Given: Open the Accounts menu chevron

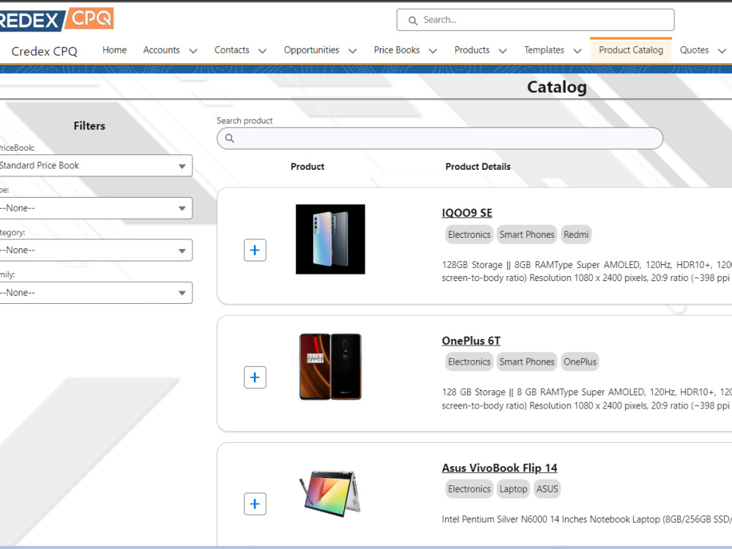Looking at the screenshot, I should [x=193, y=51].
